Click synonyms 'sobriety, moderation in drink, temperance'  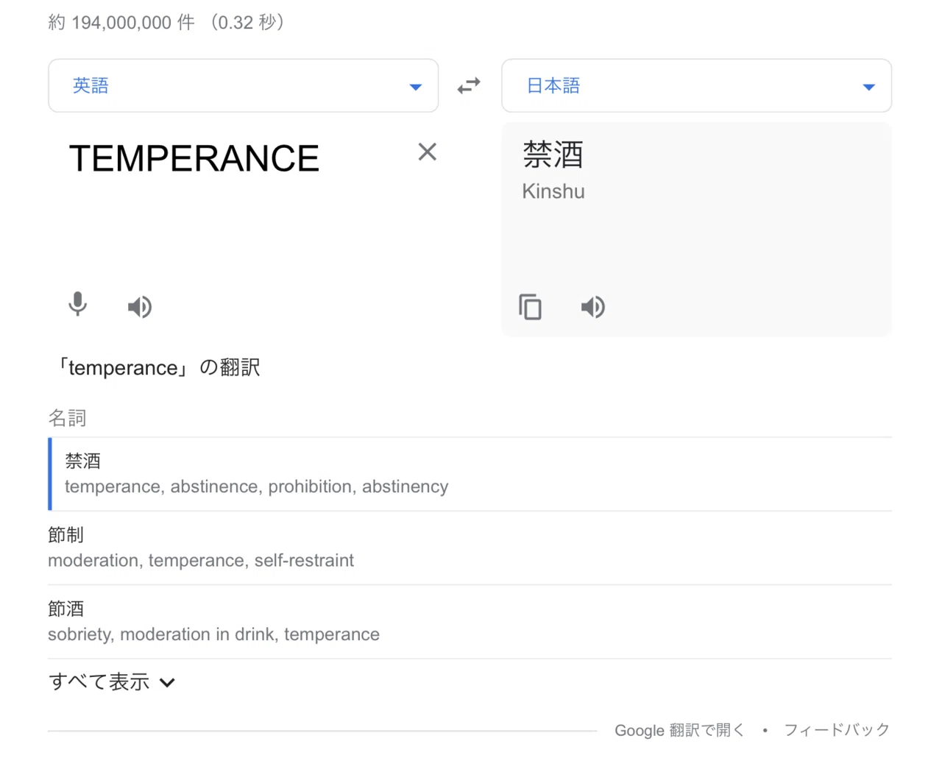point(214,634)
